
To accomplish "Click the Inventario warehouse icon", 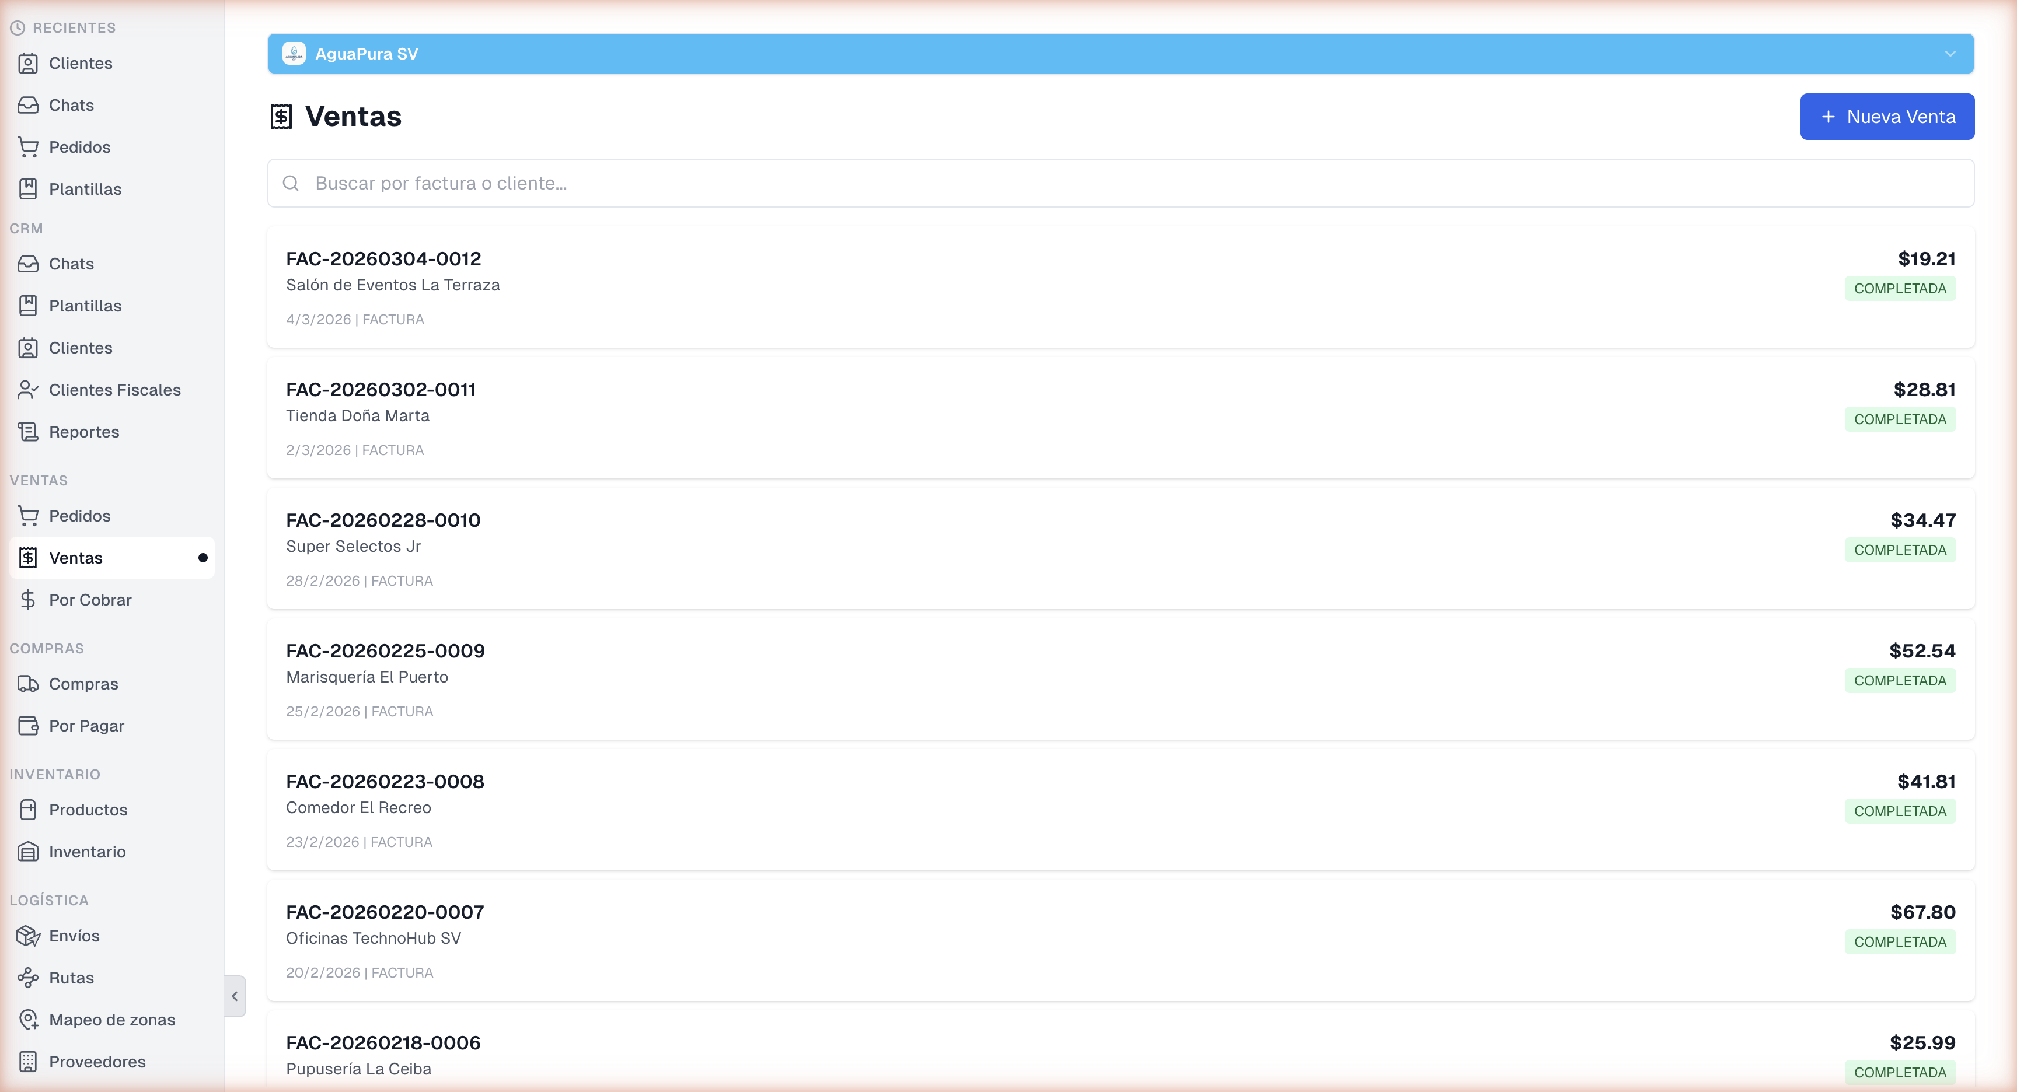I will [x=28, y=852].
